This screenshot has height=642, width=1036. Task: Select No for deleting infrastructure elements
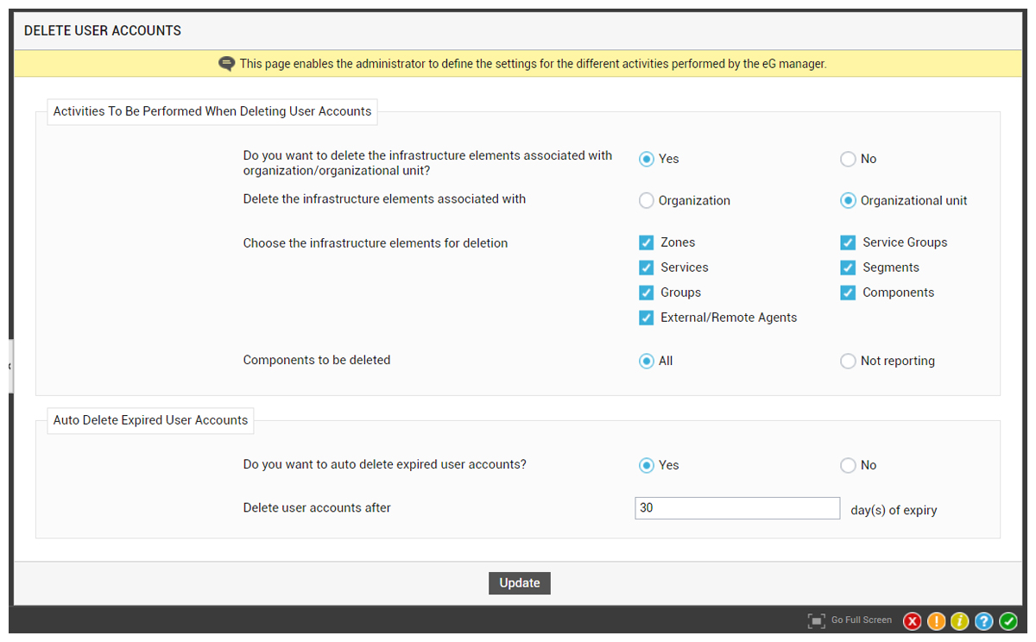click(x=848, y=159)
